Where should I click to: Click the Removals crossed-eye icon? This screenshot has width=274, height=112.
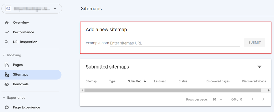point(7,84)
